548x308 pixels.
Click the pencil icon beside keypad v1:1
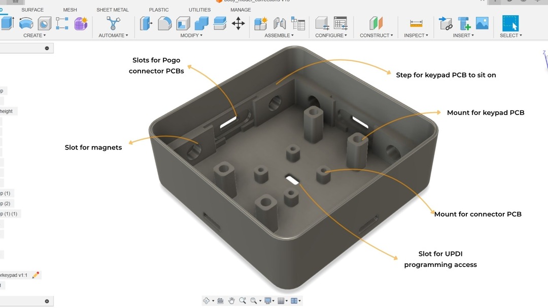(36, 275)
